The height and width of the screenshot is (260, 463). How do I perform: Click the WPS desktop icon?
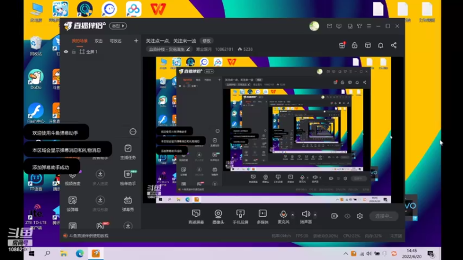pyautogui.click(x=158, y=9)
